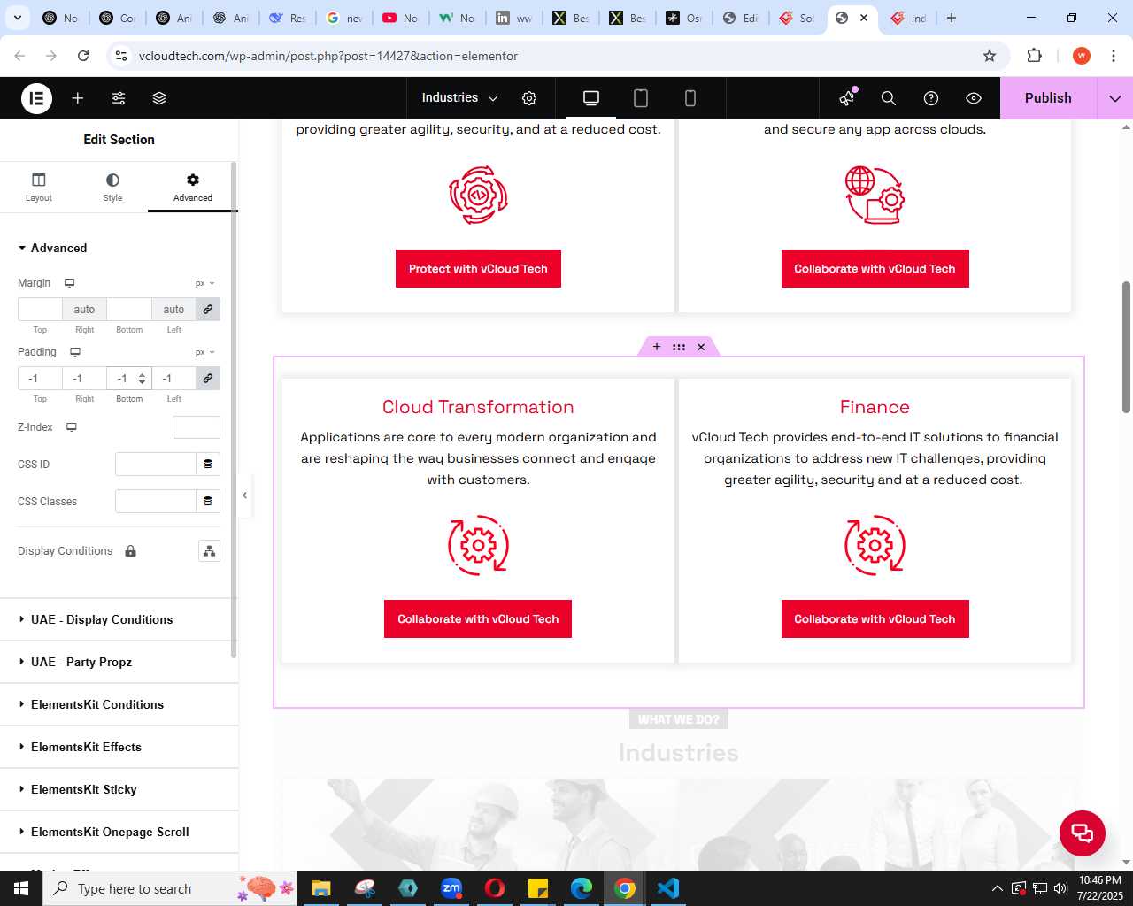Open CSS ID dynamic tags icon

pos(208,464)
